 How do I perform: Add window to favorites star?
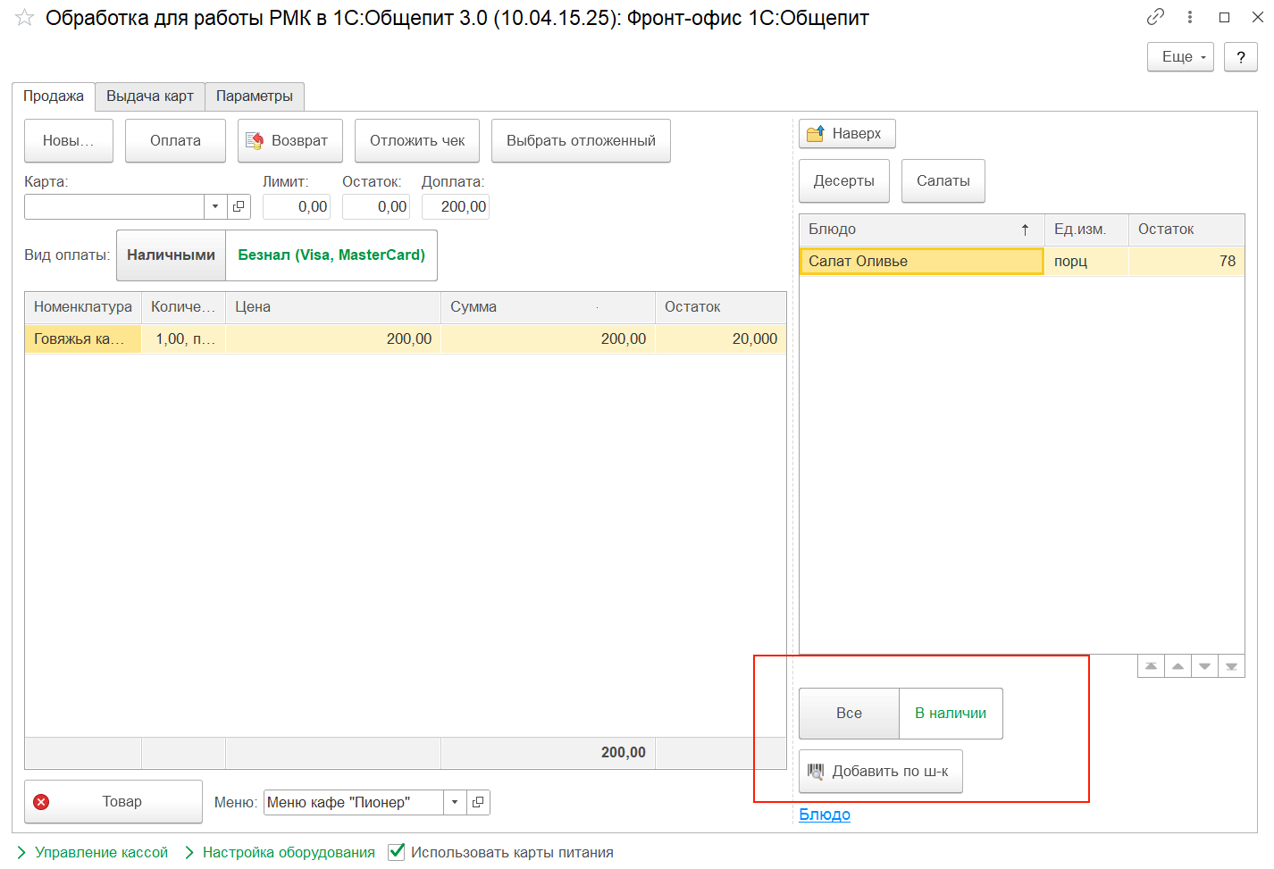coord(25,18)
